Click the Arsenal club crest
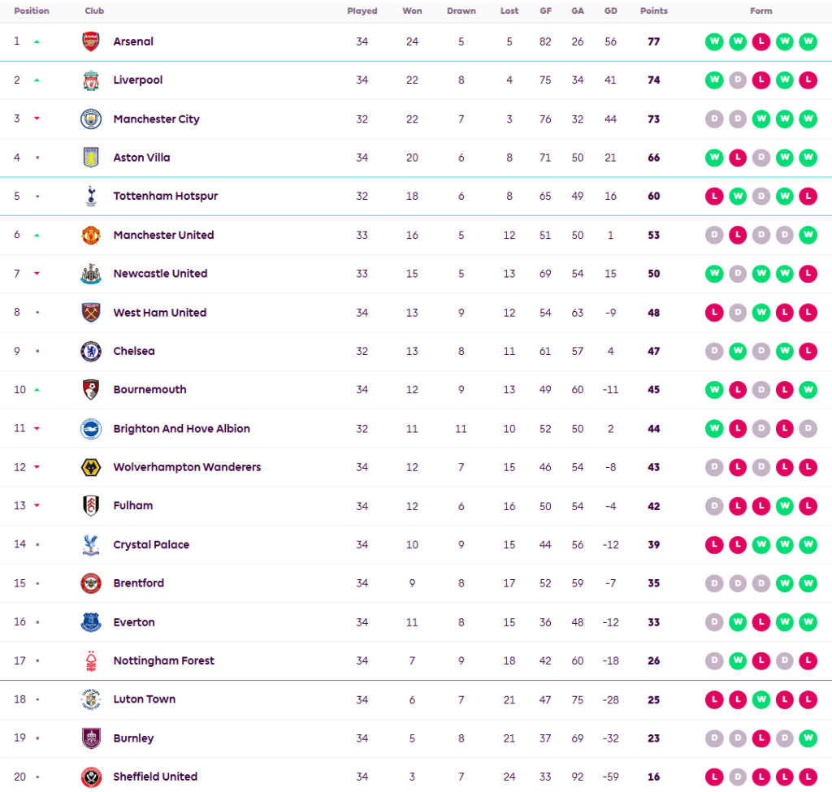832x792 pixels. pos(91,41)
